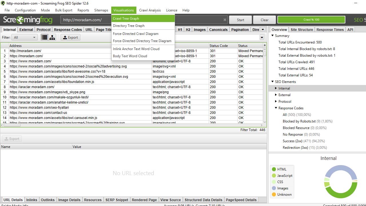Click the Unknown legend color swatch
Image resolution: width=366 pixels, height=206 pixels.
[274, 195]
